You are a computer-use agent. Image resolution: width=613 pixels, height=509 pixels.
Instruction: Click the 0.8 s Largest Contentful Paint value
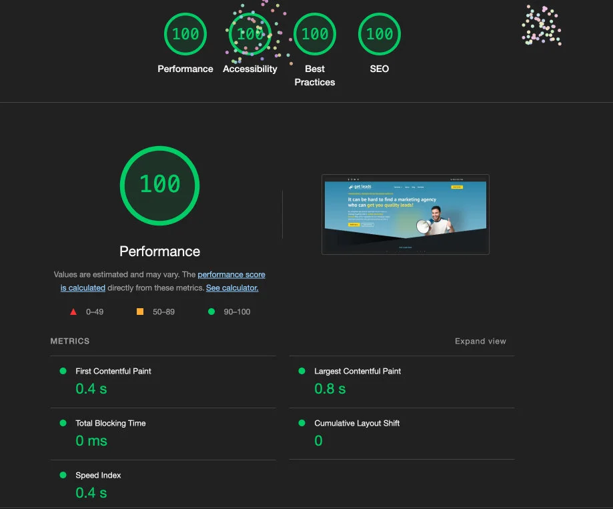(x=330, y=389)
